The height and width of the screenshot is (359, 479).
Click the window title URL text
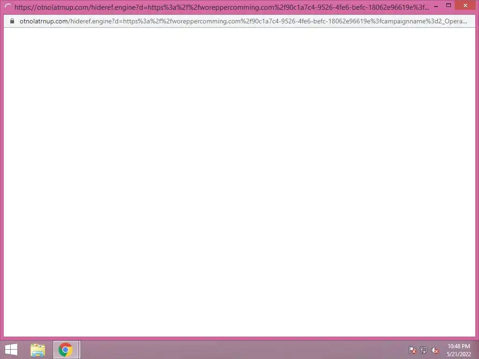(222, 7)
